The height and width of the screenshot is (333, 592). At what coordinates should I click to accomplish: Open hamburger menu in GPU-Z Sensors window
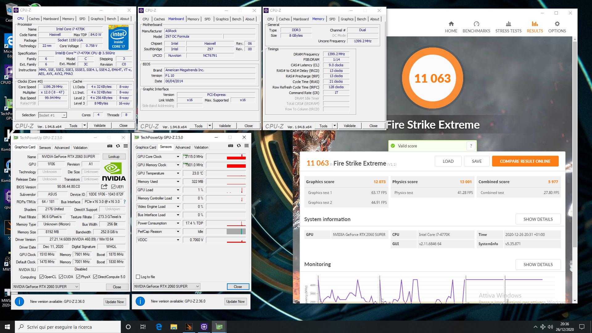coord(246,146)
